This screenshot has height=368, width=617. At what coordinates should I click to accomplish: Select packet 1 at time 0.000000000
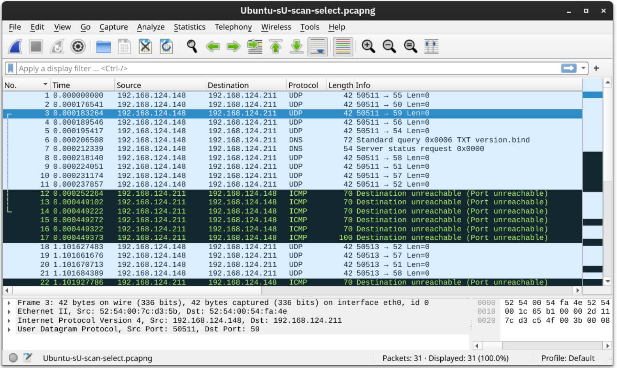point(292,95)
